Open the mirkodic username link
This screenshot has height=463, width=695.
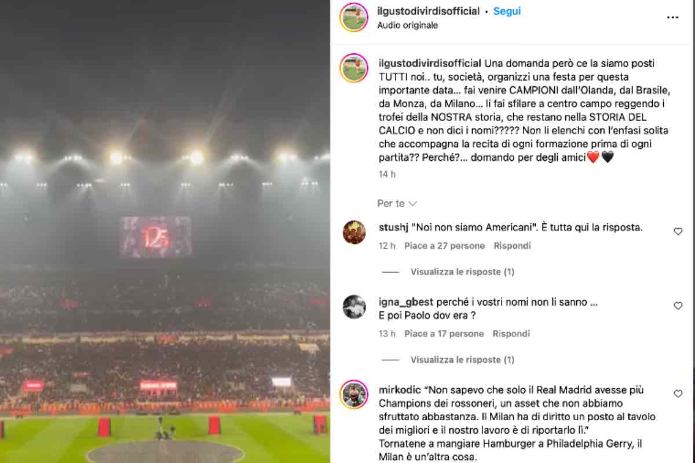[x=399, y=389]
